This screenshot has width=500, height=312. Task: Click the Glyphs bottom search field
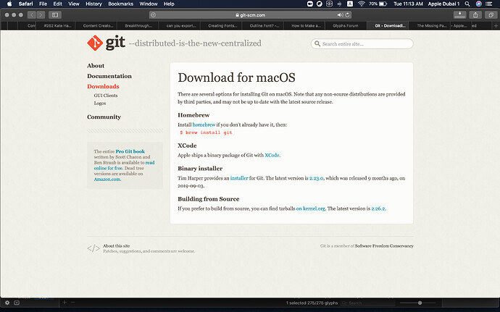pyautogui.click(x=367, y=303)
